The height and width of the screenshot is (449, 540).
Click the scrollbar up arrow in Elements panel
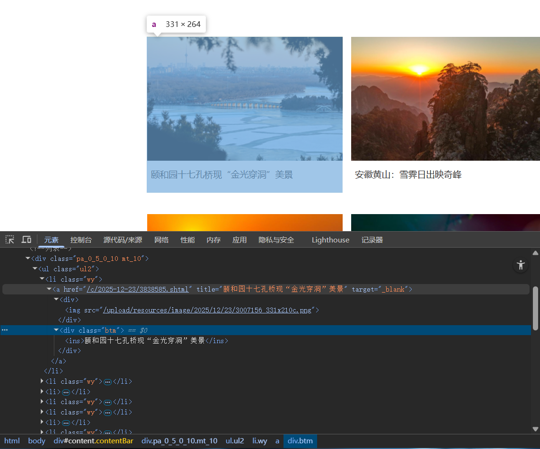point(535,253)
